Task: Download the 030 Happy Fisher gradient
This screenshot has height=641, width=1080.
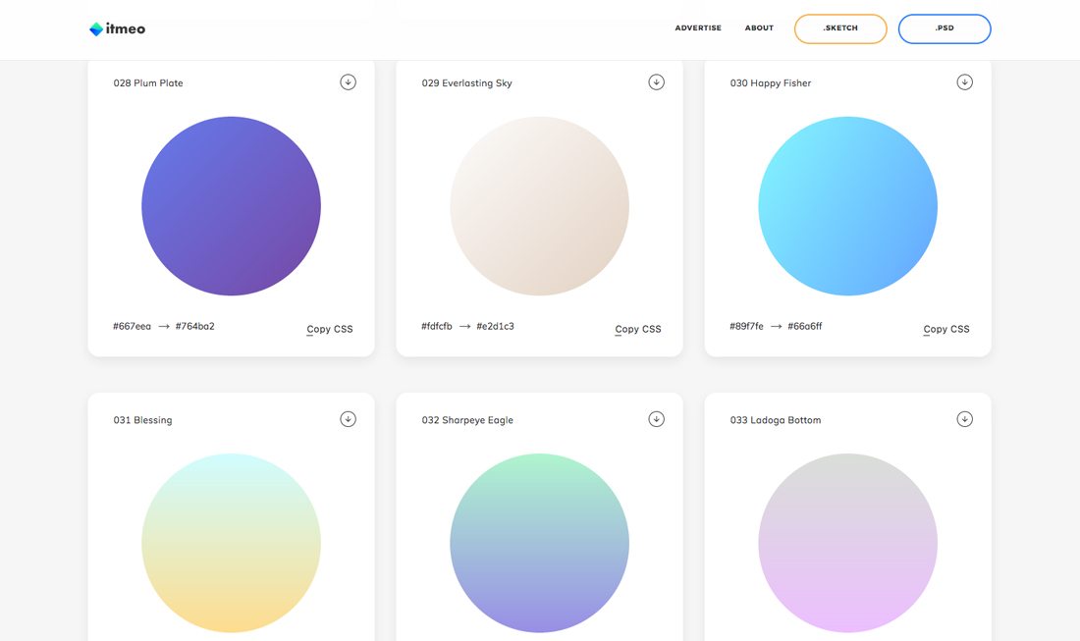Action: point(964,81)
